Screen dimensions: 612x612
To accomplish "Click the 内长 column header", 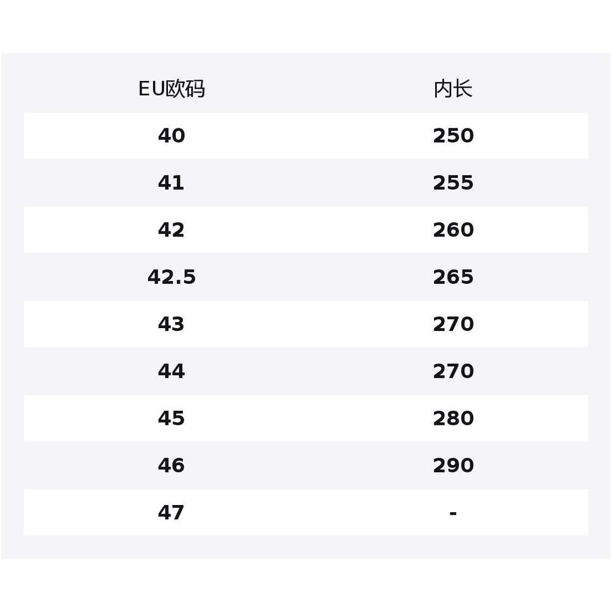I will tap(453, 89).
